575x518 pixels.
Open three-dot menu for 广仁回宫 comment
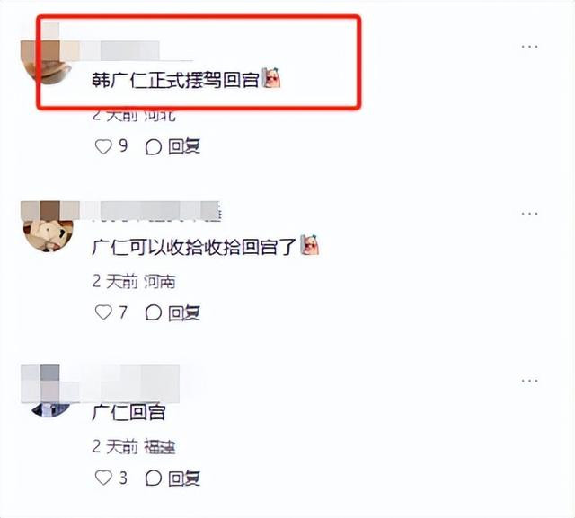[529, 381]
